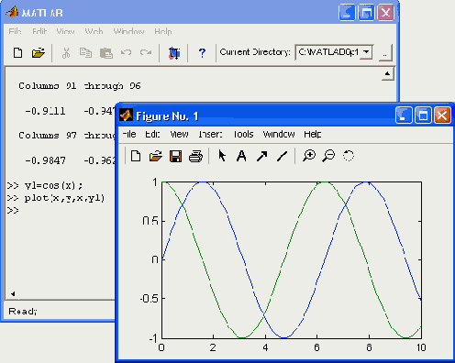This screenshot has width=455, height=363.
Task: Open File menu in MATLAB window
Action: [15, 31]
